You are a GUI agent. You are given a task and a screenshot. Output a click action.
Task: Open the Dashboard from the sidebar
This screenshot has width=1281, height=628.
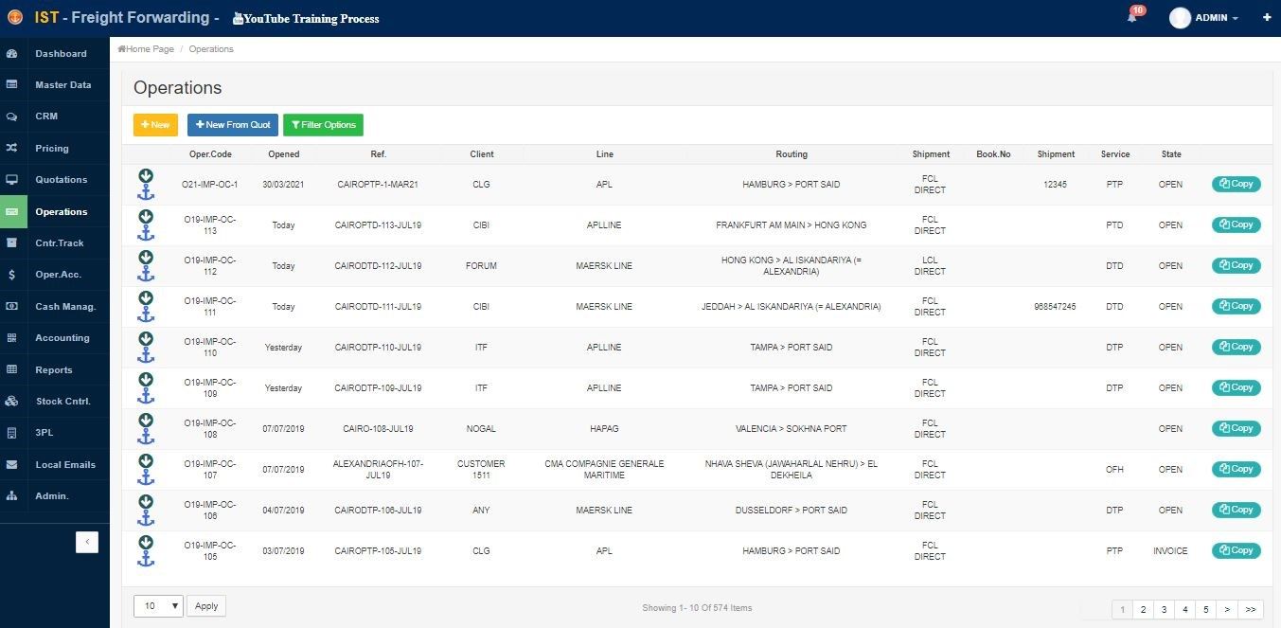pyautogui.click(x=60, y=53)
